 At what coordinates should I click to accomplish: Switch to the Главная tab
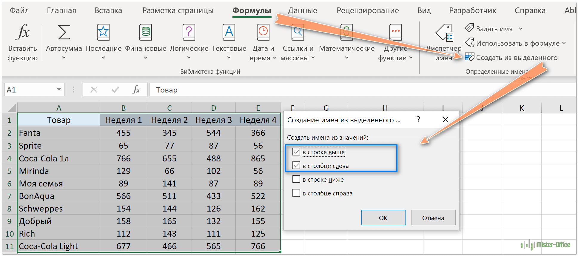pyautogui.click(x=61, y=10)
